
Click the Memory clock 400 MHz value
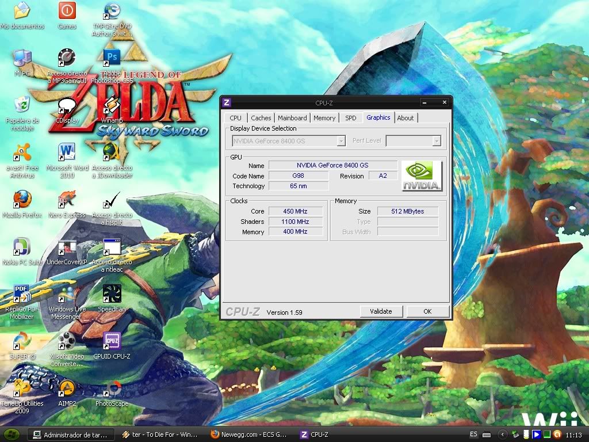(295, 231)
